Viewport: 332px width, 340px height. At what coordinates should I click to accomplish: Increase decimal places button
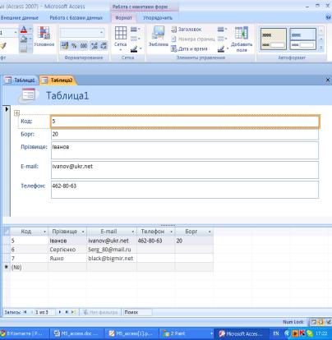click(94, 46)
